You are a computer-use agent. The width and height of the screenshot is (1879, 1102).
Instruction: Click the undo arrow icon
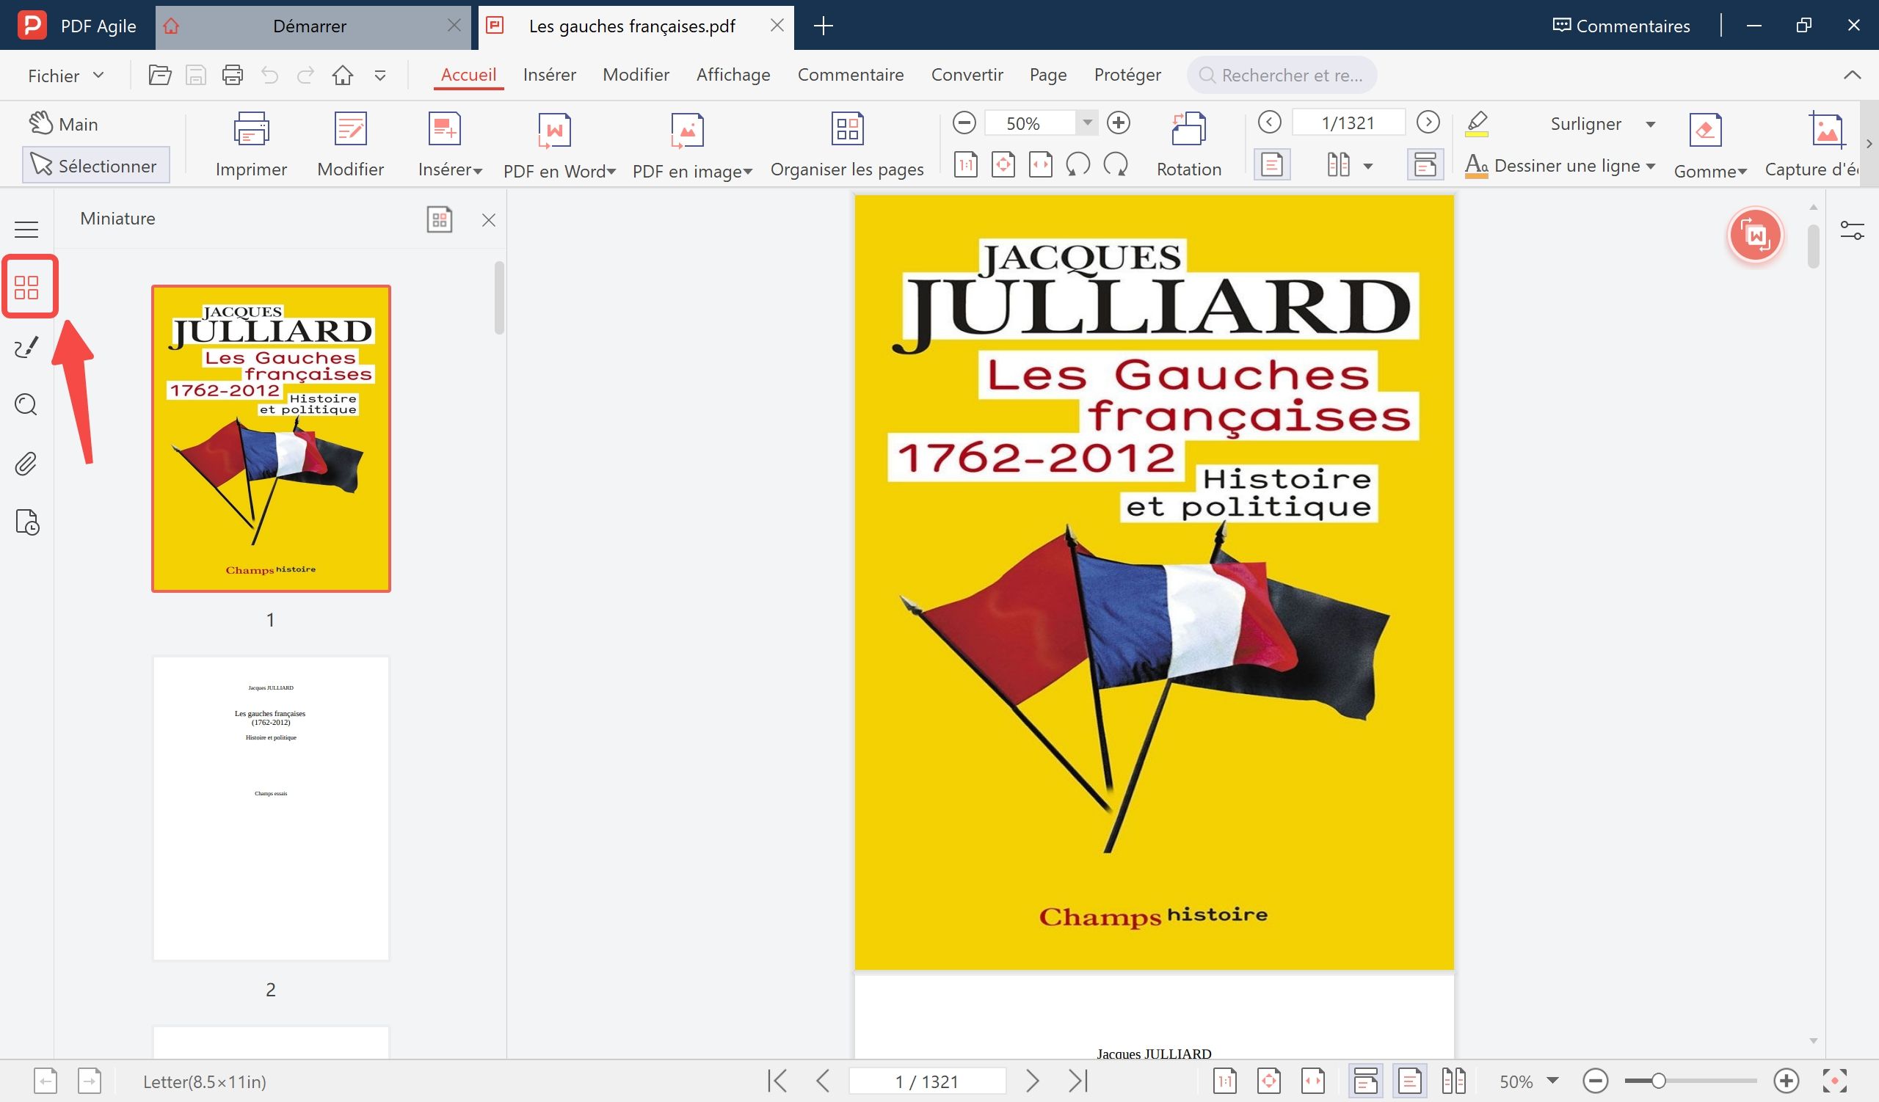point(269,76)
